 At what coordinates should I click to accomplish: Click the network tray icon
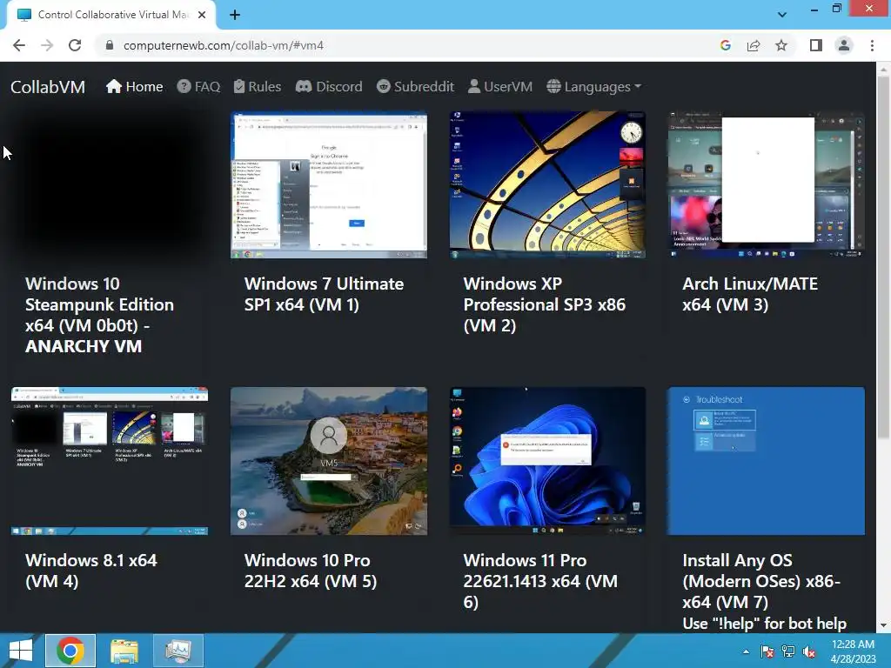(x=788, y=651)
